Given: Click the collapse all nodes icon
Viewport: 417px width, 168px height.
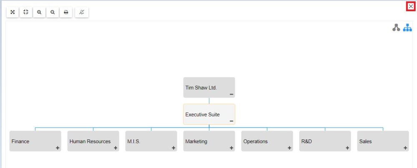Looking at the screenshot, I should tap(26, 12).
